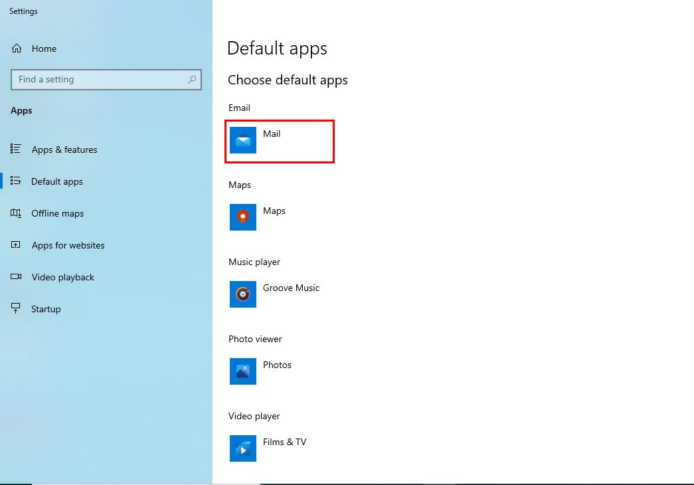The height and width of the screenshot is (485, 694).
Task: Click the Films & TV icon
Action: pos(243,448)
